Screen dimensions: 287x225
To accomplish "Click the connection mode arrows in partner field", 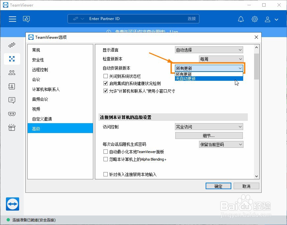I will pyautogui.click(x=75, y=19).
